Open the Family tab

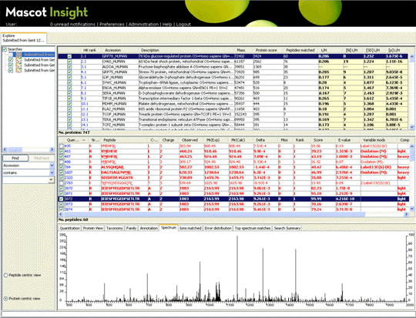pyautogui.click(x=131, y=228)
